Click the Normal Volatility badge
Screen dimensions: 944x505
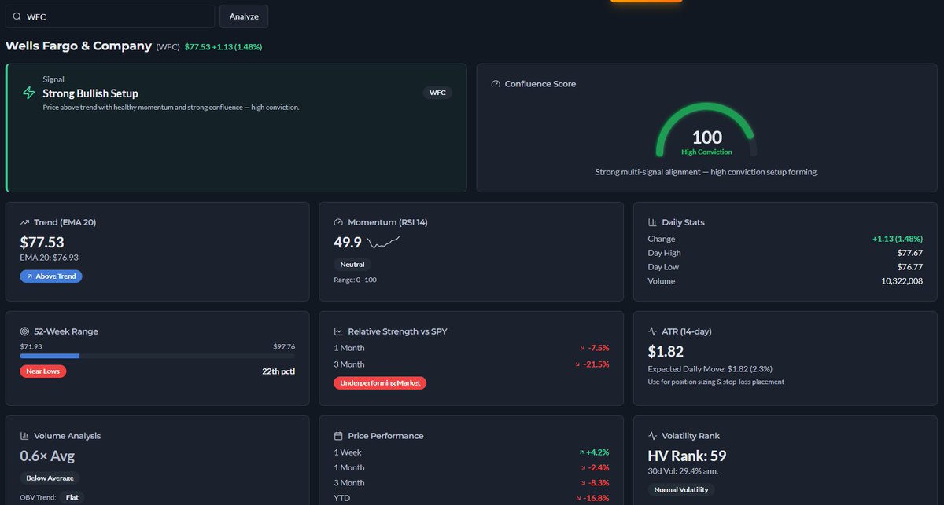coord(681,489)
